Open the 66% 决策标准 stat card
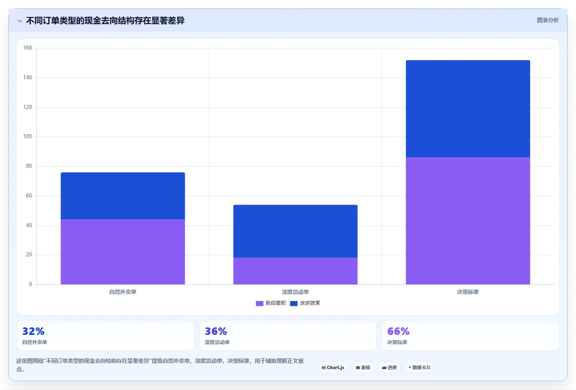The width and height of the screenshot is (576, 390). pyautogui.click(x=470, y=335)
